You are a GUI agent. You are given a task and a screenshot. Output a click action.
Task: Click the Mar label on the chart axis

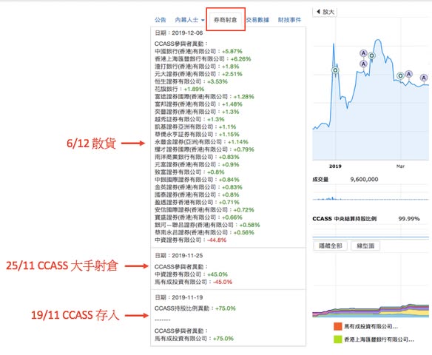pyautogui.click(x=400, y=166)
